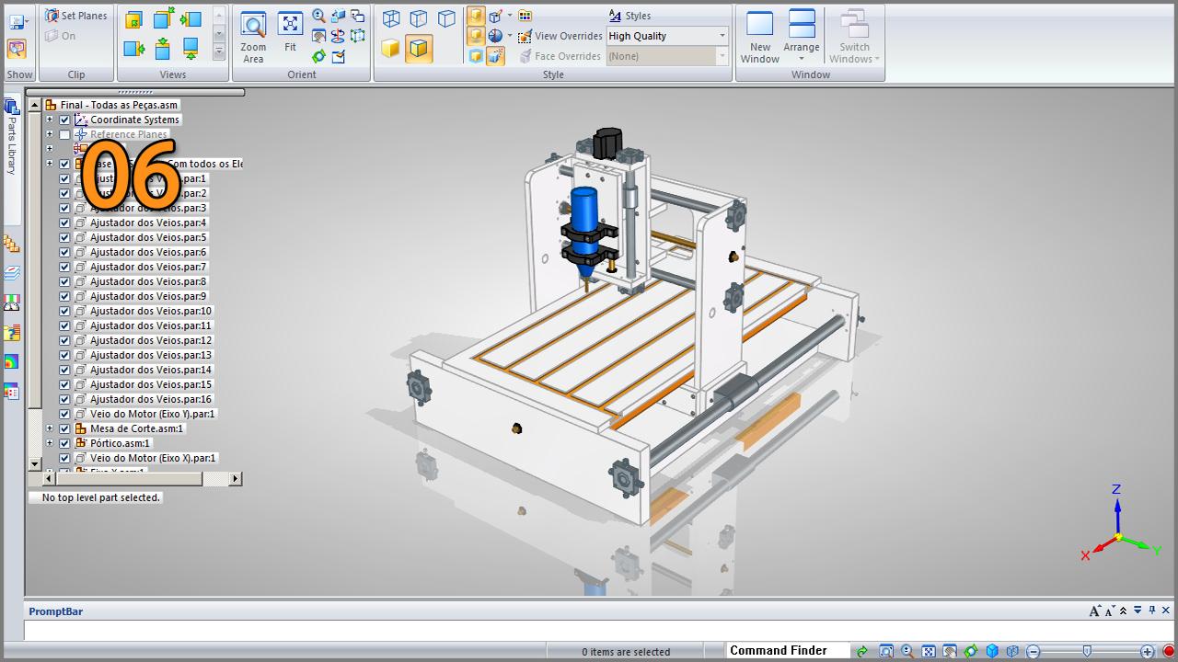Click View Overrides
Viewport: 1178px width, 662px height.
click(x=560, y=36)
